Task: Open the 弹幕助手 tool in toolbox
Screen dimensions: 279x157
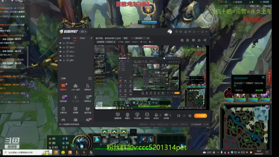Action: [63, 87]
